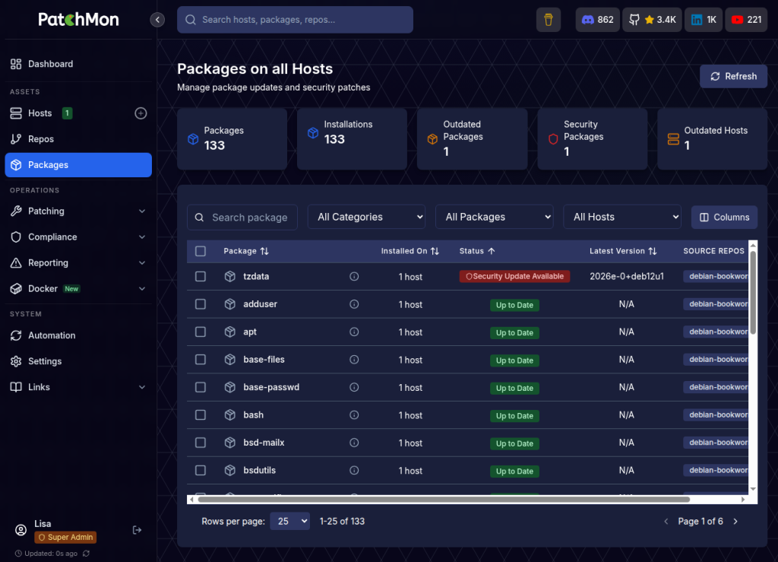This screenshot has width=778, height=562.
Task: Check the apt row checkbox
Action: click(201, 332)
